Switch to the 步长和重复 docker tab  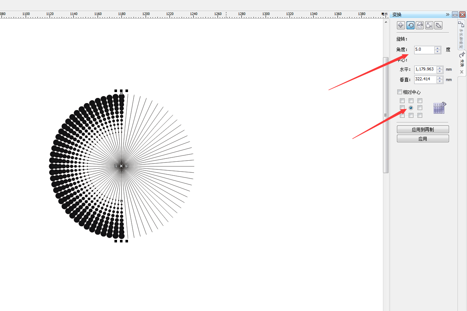point(461,35)
